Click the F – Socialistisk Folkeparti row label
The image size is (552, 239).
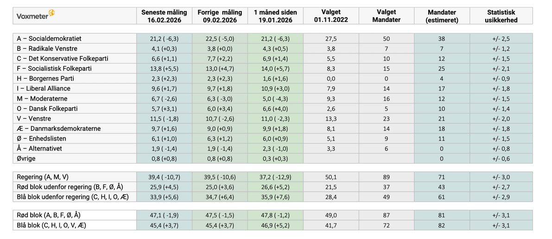tap(54, 68)
